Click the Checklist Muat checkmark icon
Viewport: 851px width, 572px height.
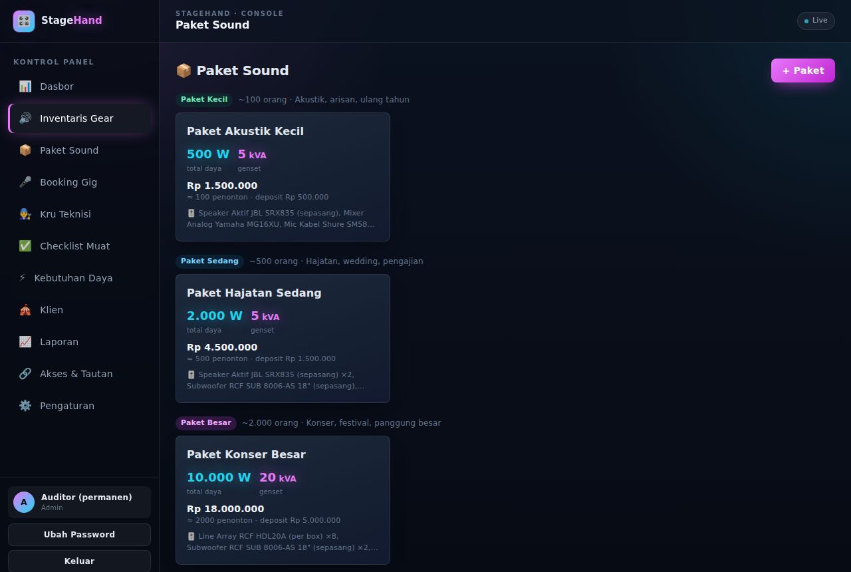25,246
